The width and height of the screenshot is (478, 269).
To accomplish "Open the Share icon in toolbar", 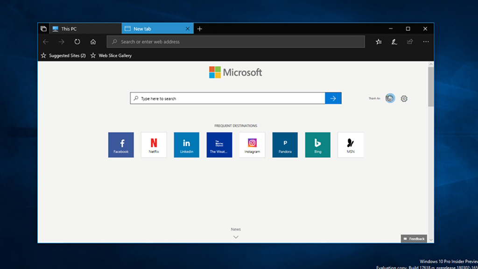I will point(410,42).
